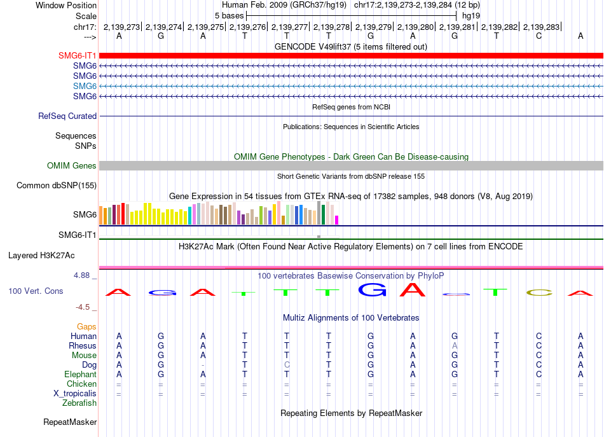This screenshot has height=437, width=604.
Task: Click the OMIM Genes label
Action: coord(71,166)
